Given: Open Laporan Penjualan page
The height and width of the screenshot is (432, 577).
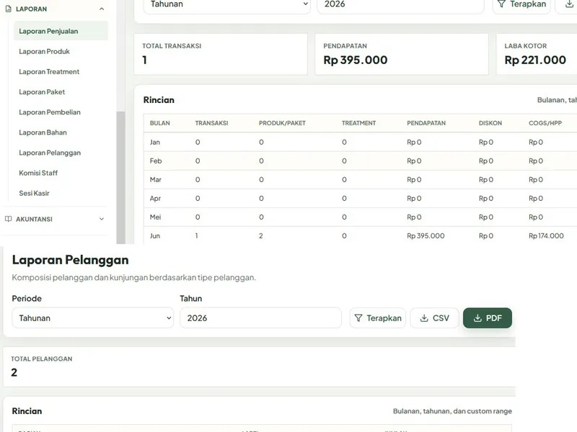Looking at the screenshot, I should 61,31.
